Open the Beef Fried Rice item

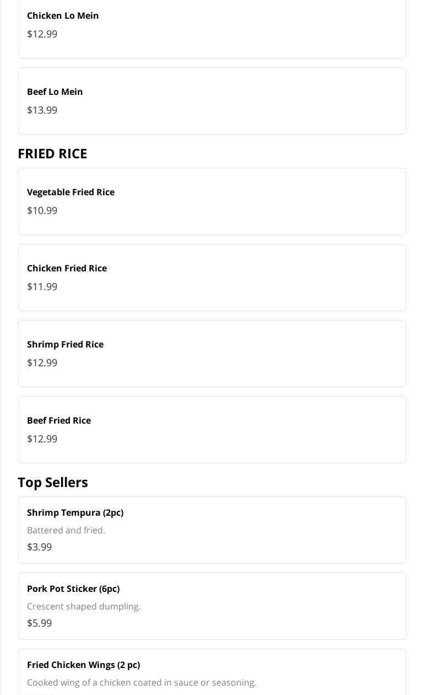point(59,420)
